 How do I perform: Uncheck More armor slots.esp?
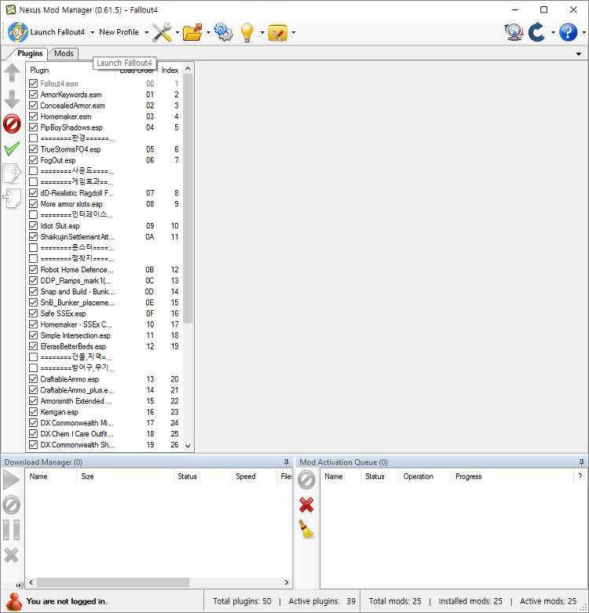click(34, 204)
